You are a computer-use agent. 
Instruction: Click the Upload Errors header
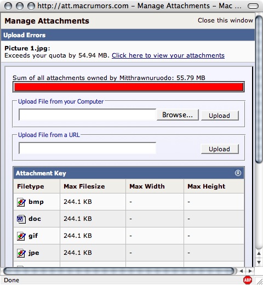(x=25, y=35)
